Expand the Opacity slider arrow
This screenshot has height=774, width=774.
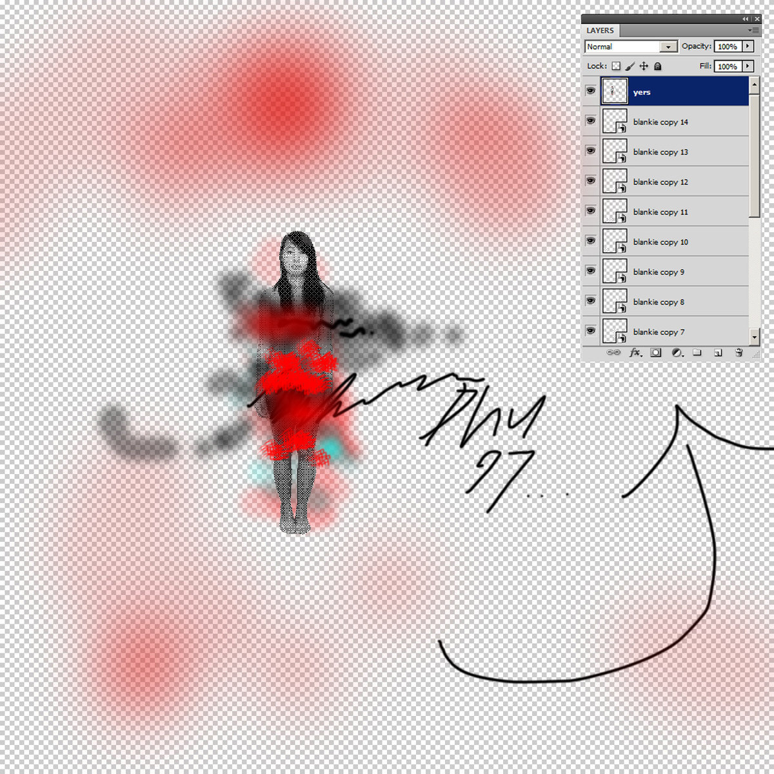click(748, 46)
